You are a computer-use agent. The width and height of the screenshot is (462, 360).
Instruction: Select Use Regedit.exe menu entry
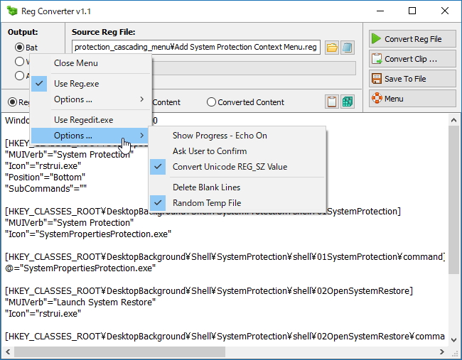91,120
